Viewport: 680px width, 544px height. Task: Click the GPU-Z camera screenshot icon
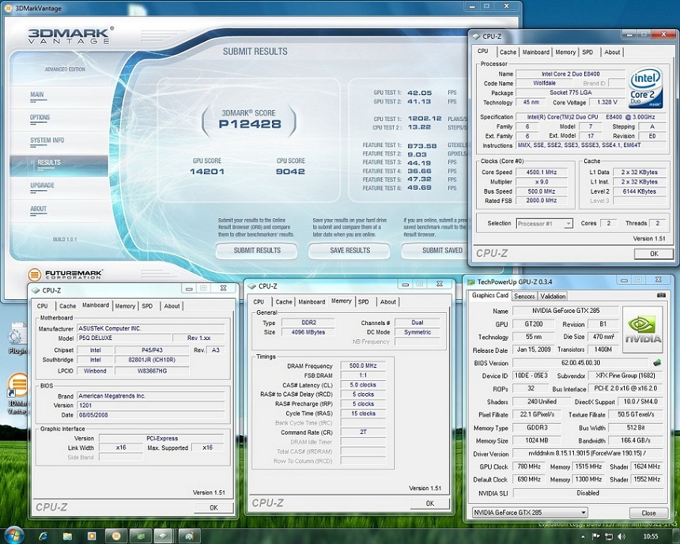pos(661,295)
